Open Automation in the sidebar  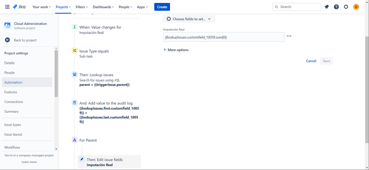click(x=27, y=82)
